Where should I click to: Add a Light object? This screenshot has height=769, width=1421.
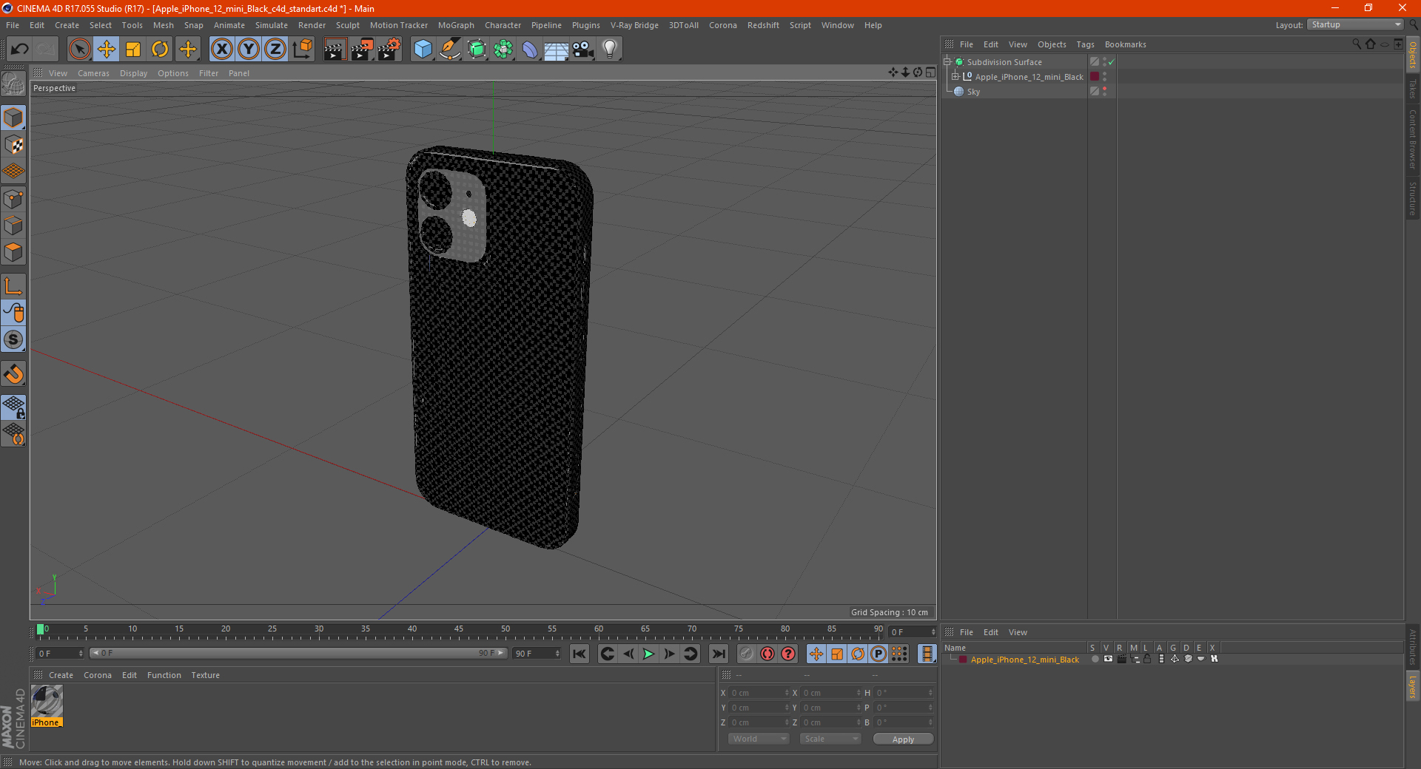[x=610, y=50]
